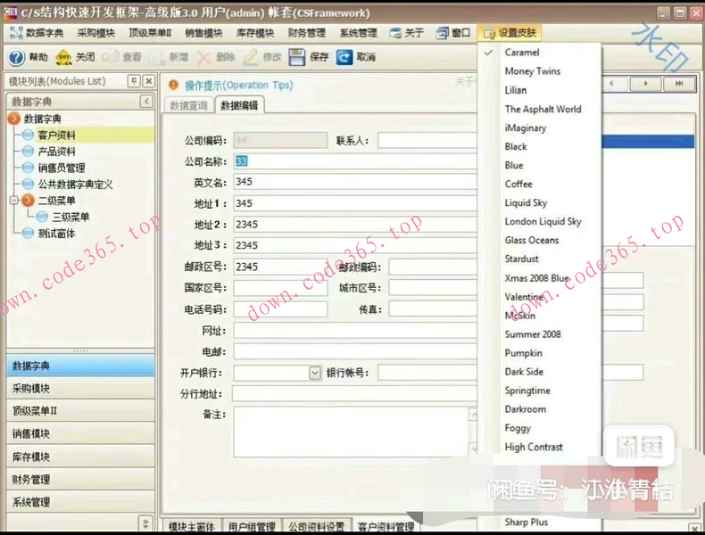The image size is (705, 535).
Task: Open the 顶级菜单II menu
Action: pos(150,33)
